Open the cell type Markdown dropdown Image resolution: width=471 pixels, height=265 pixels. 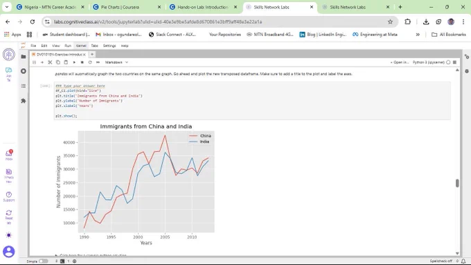(116, 62)
